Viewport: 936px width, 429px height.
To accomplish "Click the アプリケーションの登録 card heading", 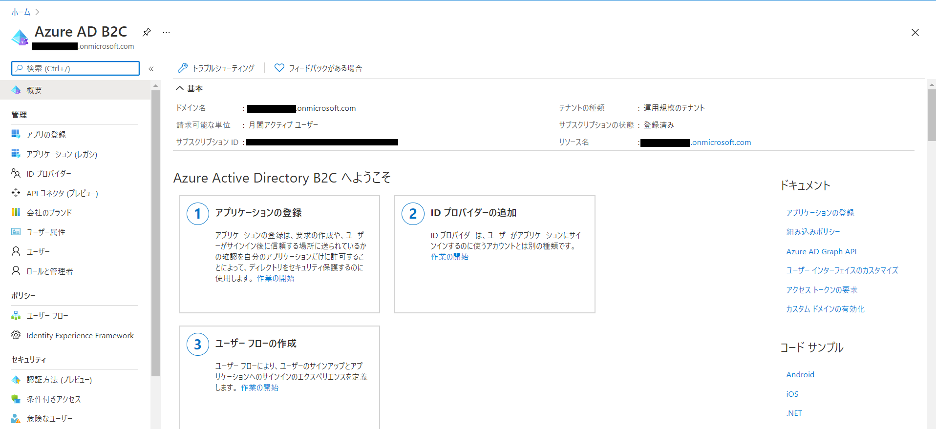I will click(x=258, y=213).
